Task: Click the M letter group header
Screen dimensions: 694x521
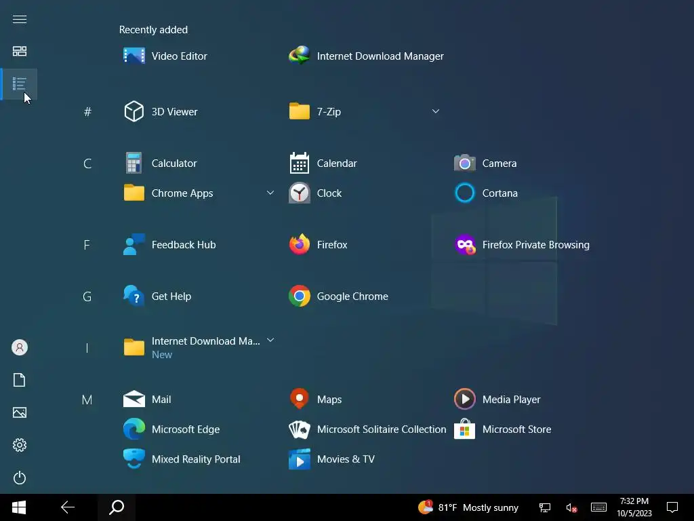Action: point(87,400)
